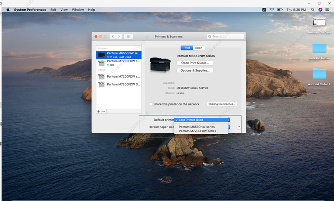The width and height of the screenshot is (334, 201).
Task: Click the Kind value M6550NW series-AirPrint
Action: tap(192, 88)
